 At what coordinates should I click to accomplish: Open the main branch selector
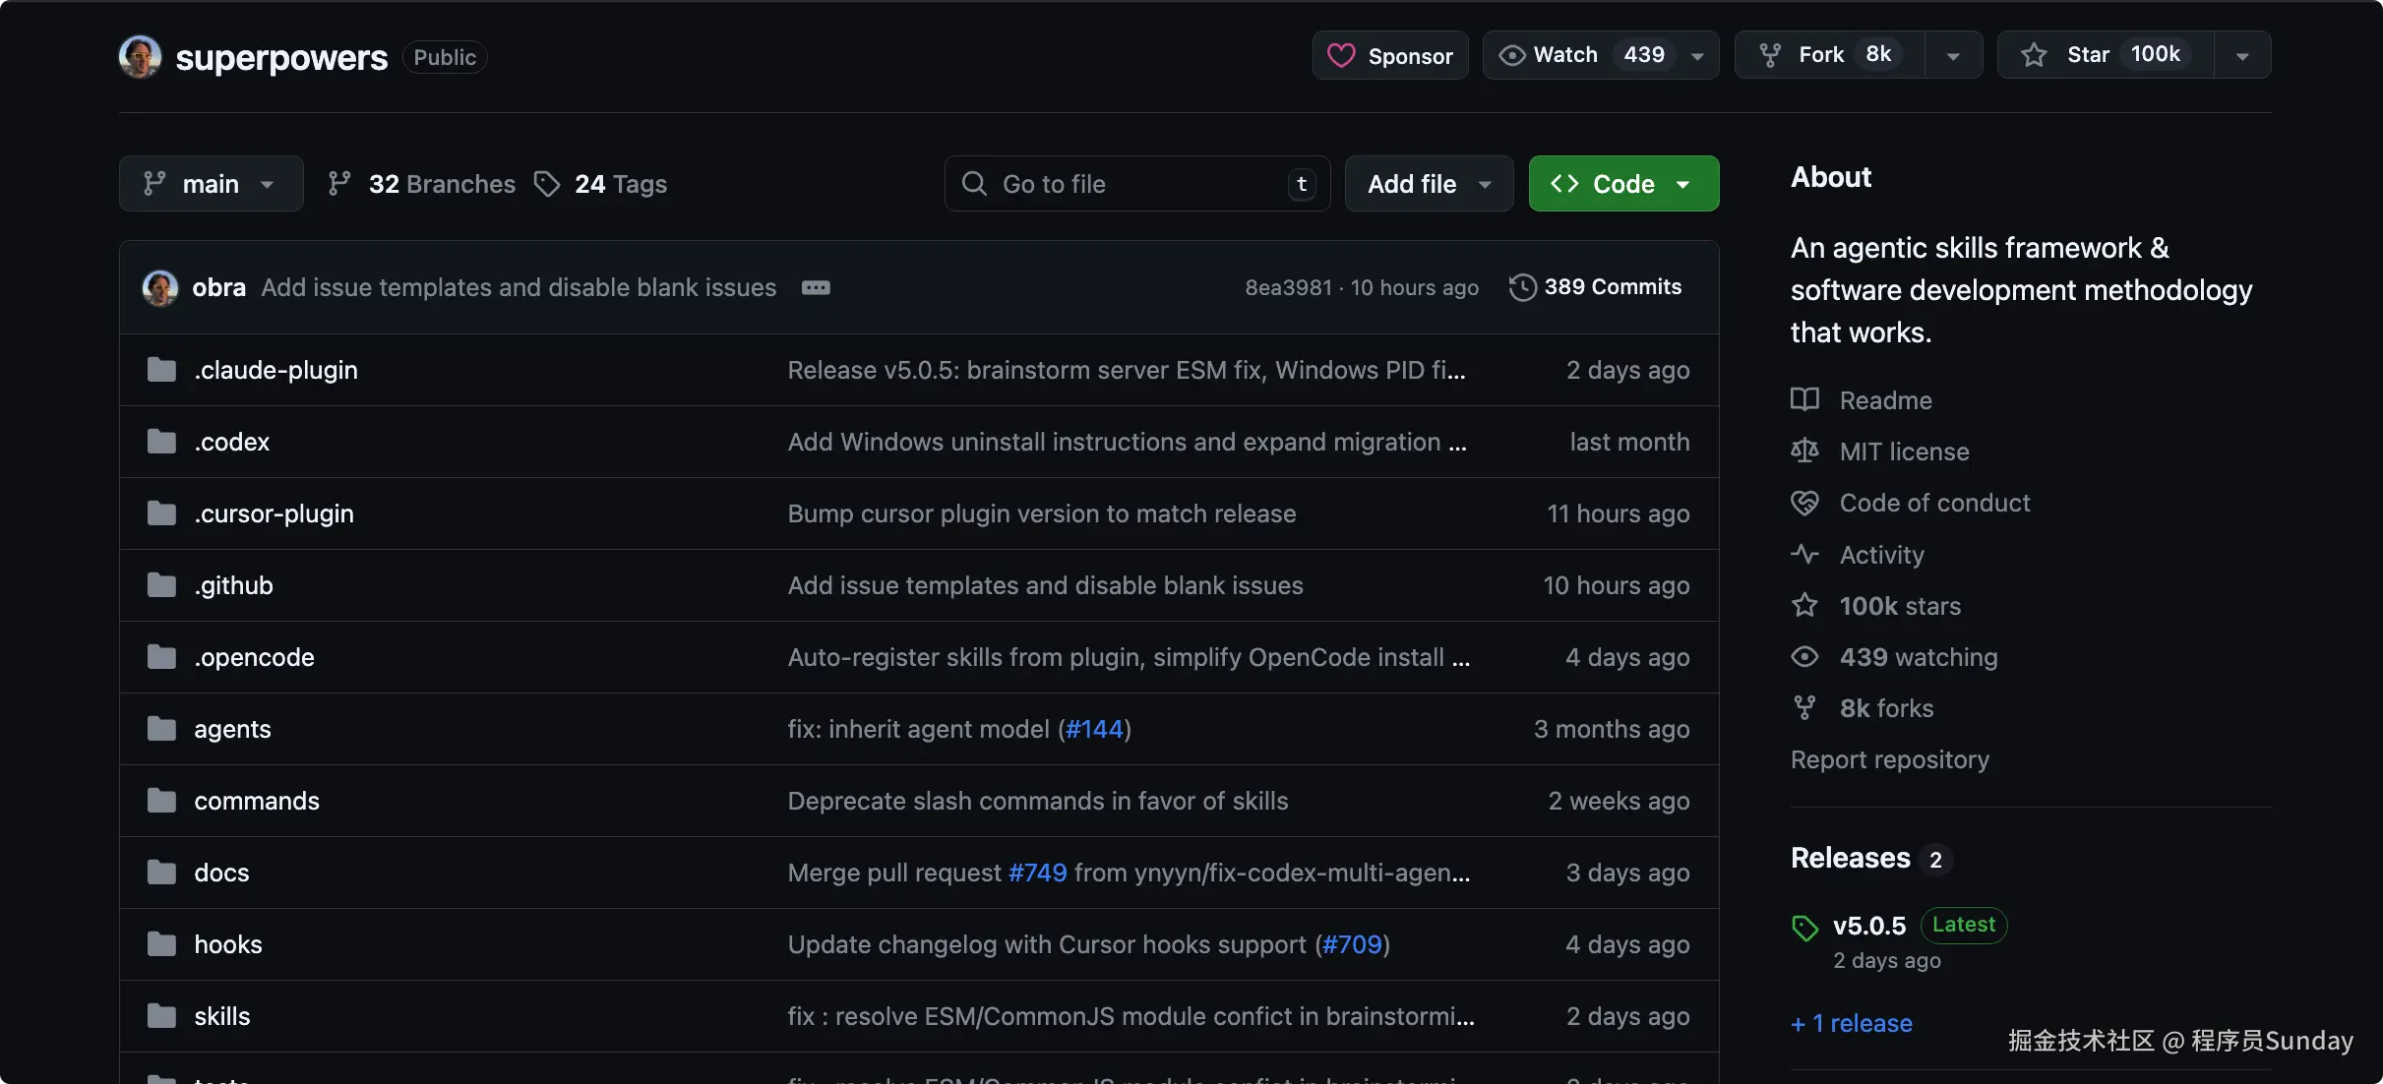click(x=211, y=184)
